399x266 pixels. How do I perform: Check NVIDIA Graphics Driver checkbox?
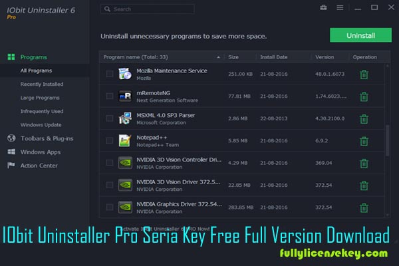click(x=110, y=207)
